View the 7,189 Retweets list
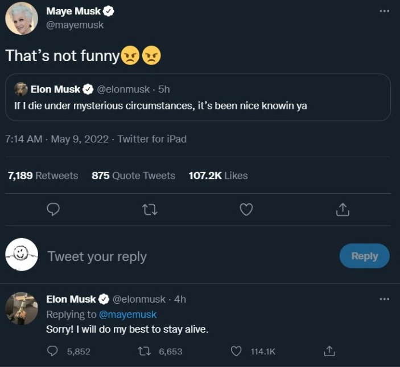The height and width of the screenshot is (367, 400). click(43, 176)
